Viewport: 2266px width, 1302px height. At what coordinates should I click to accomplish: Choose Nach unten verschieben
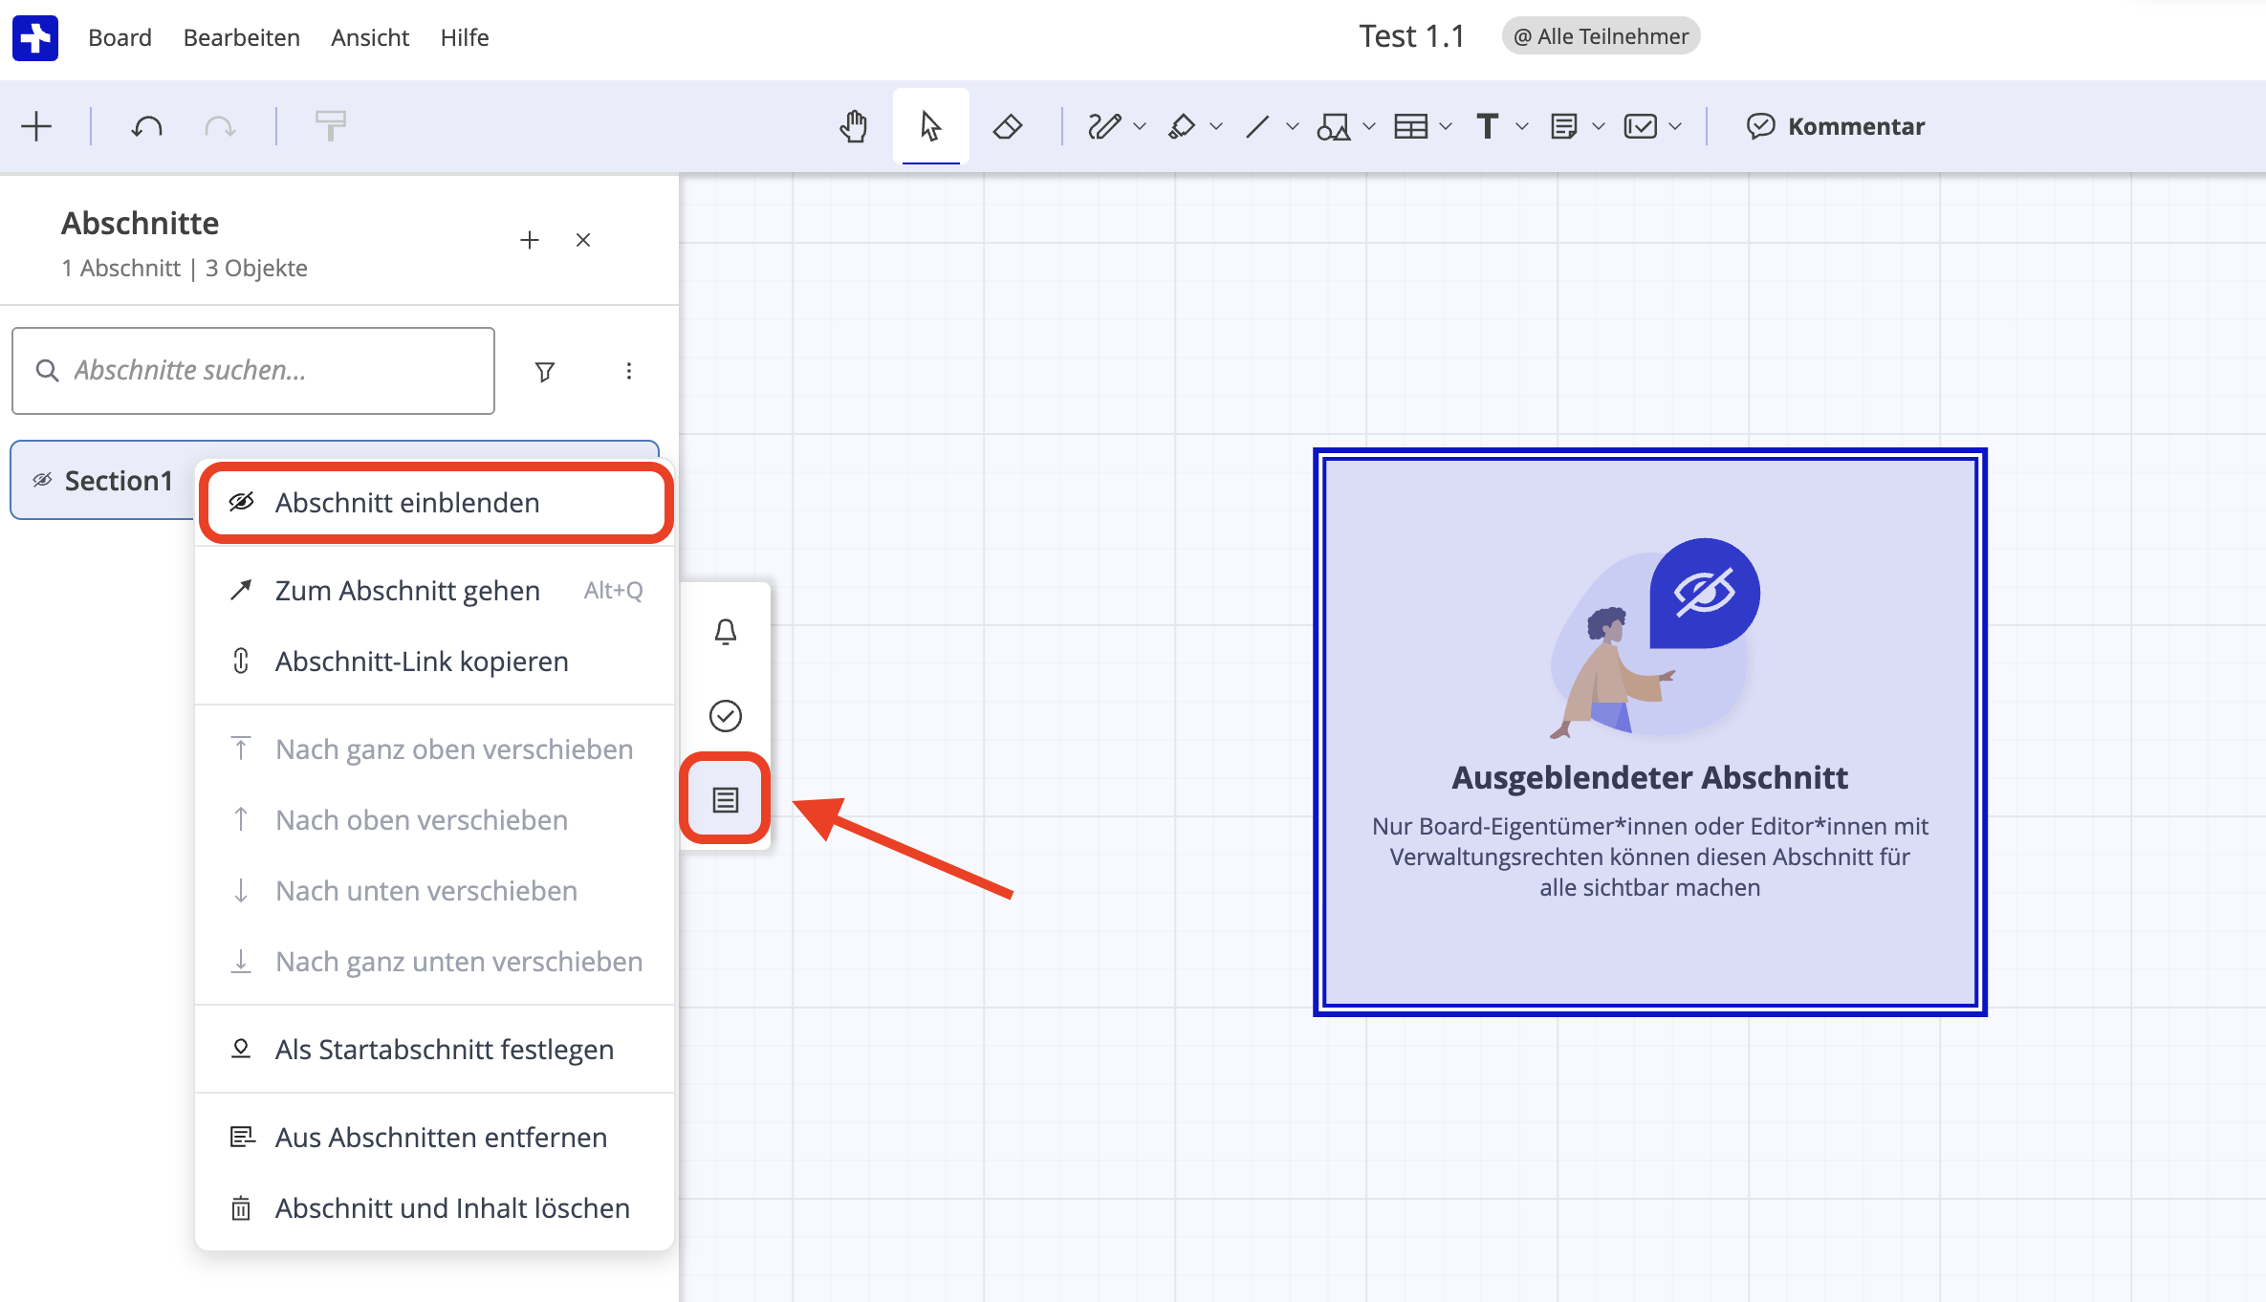point(436,891)
